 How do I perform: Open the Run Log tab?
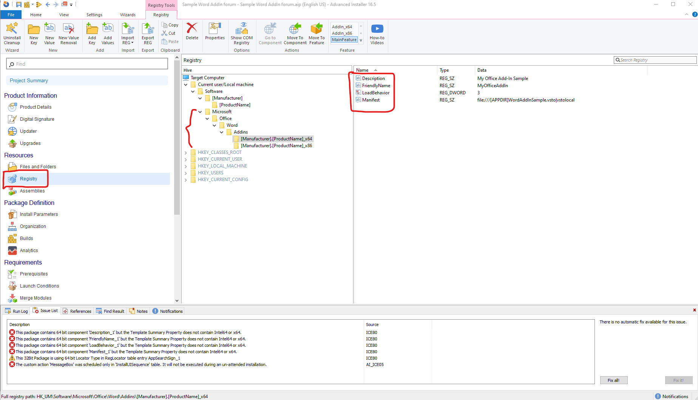tap(17, 311)
